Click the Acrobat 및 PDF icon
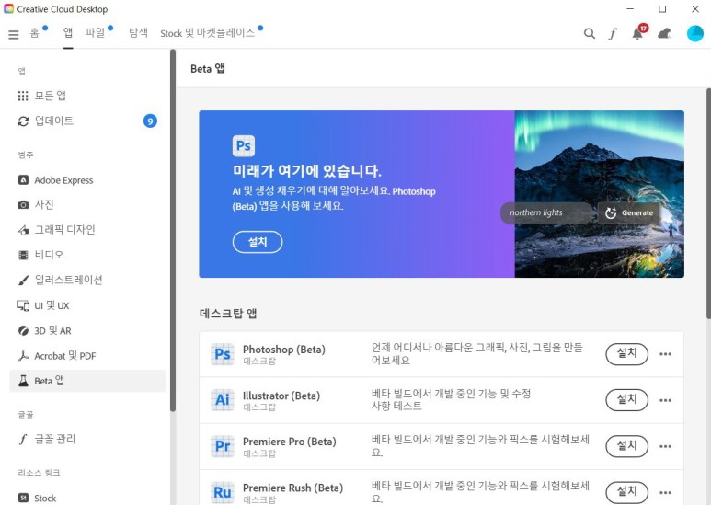 tap(23, 356)
